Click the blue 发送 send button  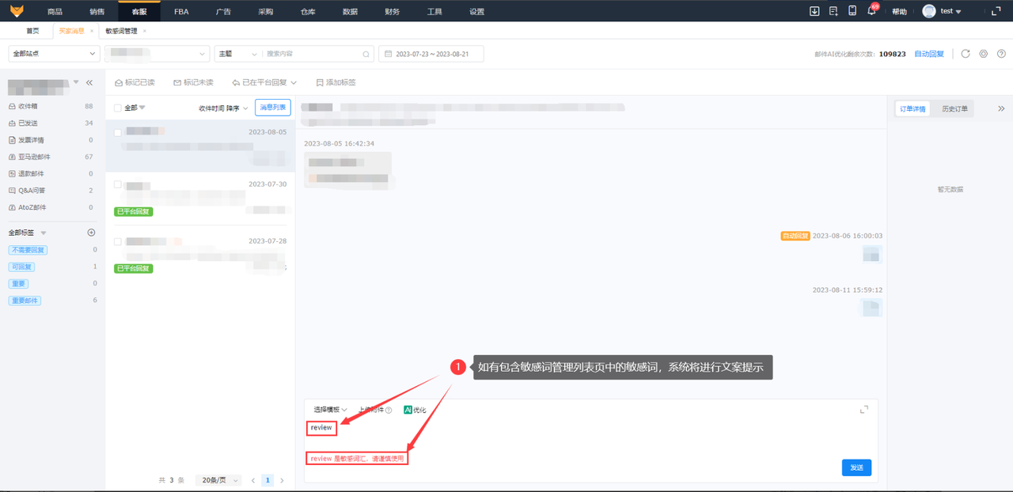(x=856, y=467)
